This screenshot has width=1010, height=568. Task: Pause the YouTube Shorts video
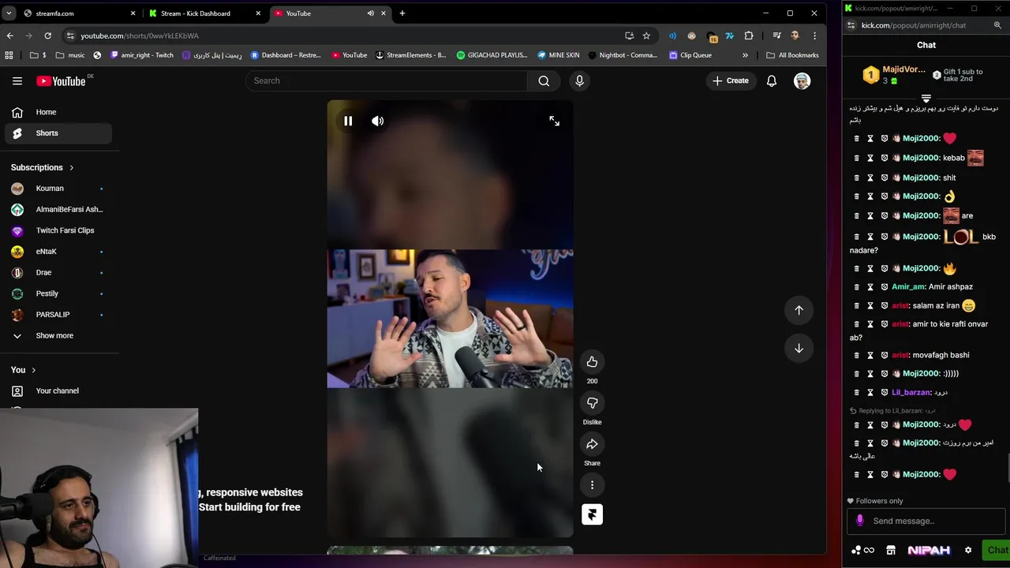pyautogui.click(x=348, y=121)
